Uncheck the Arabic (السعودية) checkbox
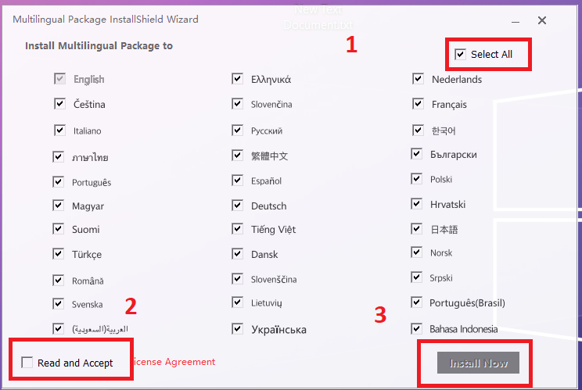Image resolution: width=582 pixels, height=390 pixels. point(58,329)
